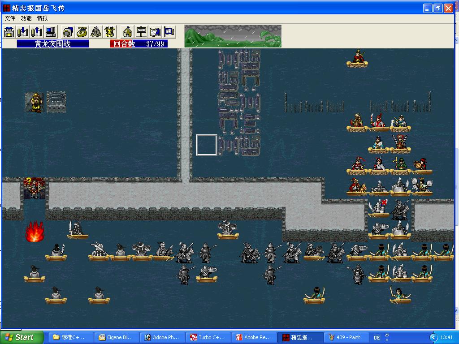Click the 13:41 taskbar clock
The image size is (459, 344).
[446, 338]
